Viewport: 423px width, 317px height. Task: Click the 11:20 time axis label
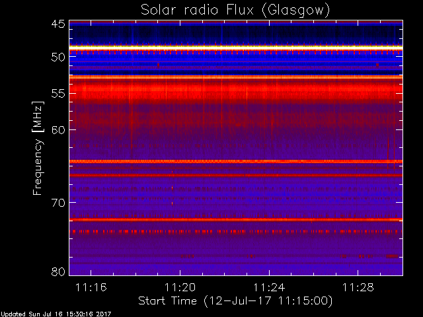pos(180,287)
